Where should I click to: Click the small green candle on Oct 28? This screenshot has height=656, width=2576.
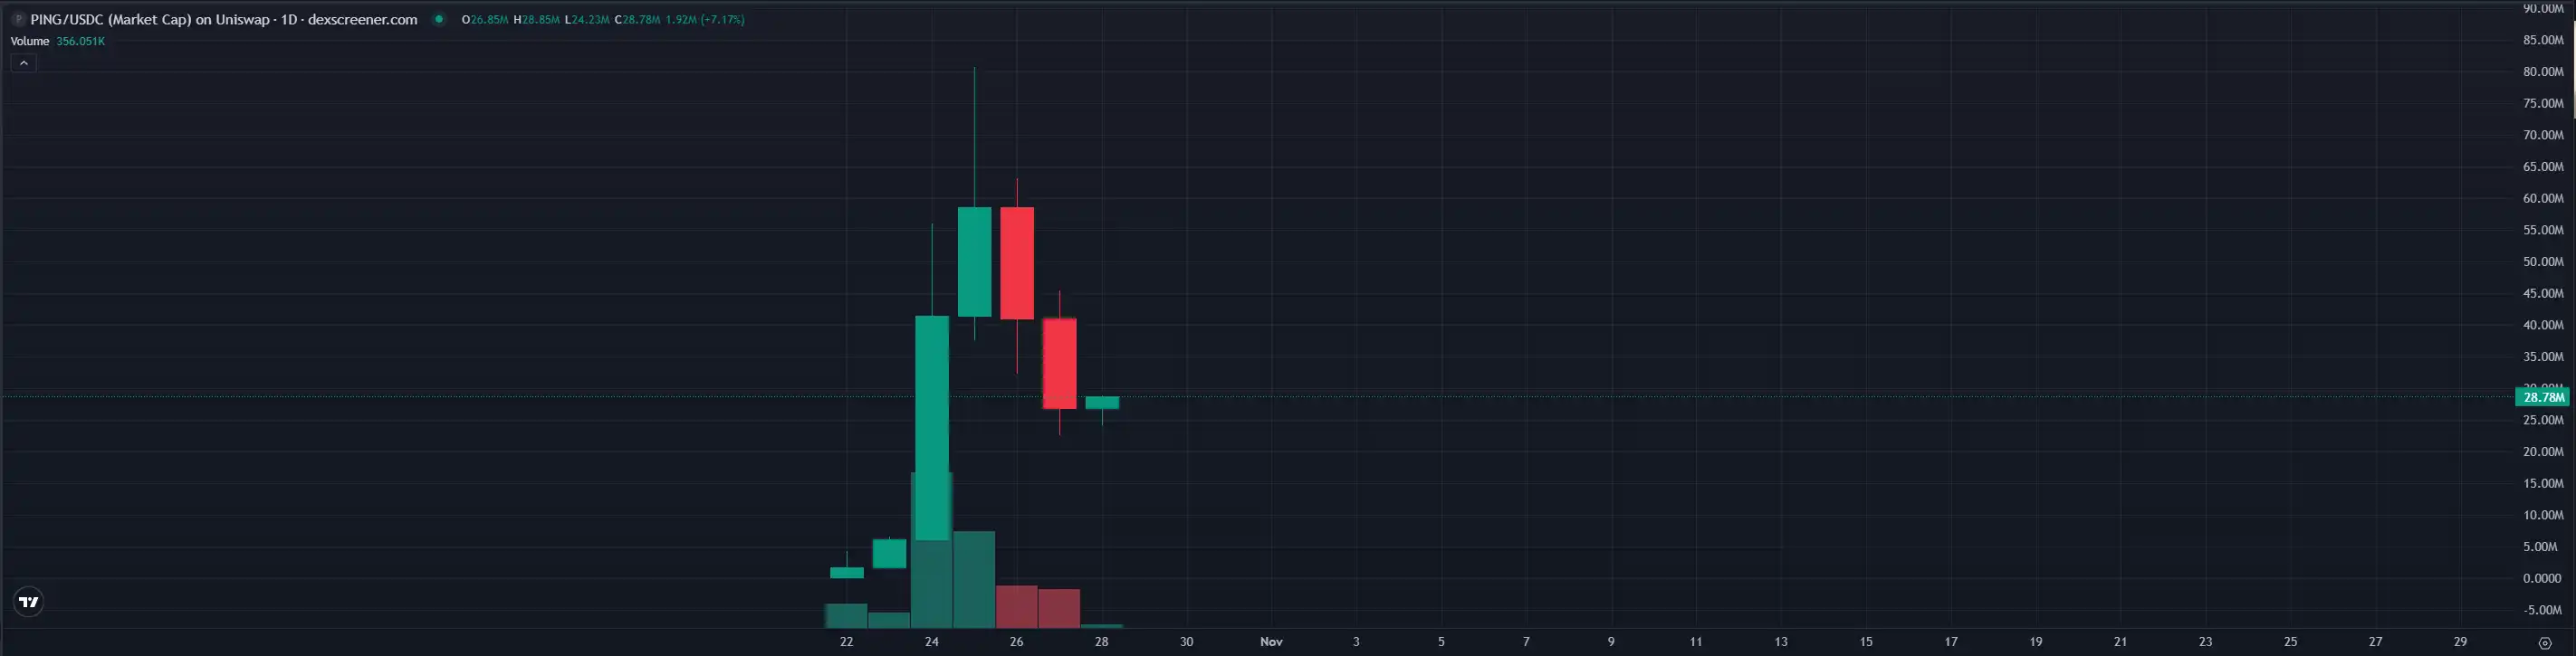(x=1102, y=403)
